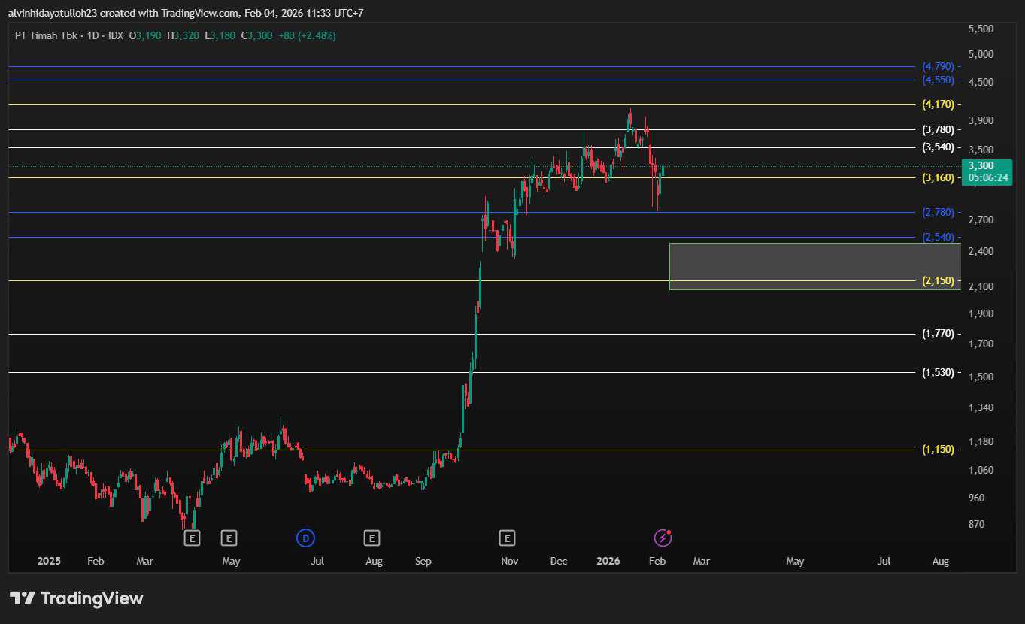
Task: Click the earnings E marker above November
Action: click(x=507, y=538)
